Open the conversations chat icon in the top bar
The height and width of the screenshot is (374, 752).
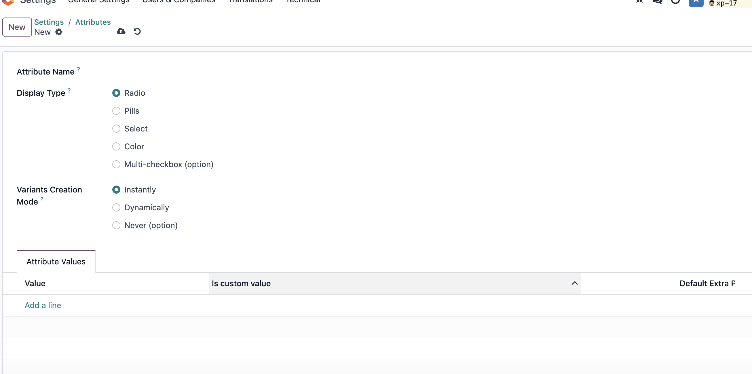(657, 1)
